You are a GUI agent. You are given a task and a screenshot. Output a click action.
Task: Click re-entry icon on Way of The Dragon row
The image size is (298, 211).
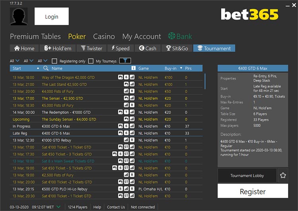point(120,77)
